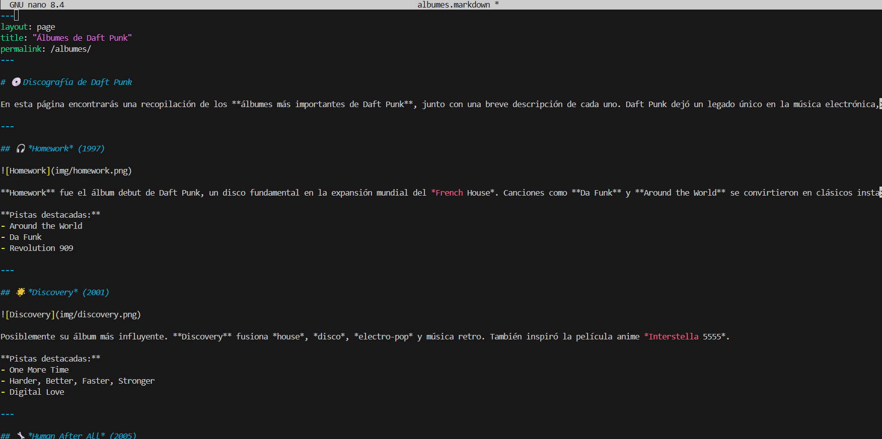The image size is (882, 439).
Task: Click the red *French text in Homework paragraph
Action: click(447, 193)
